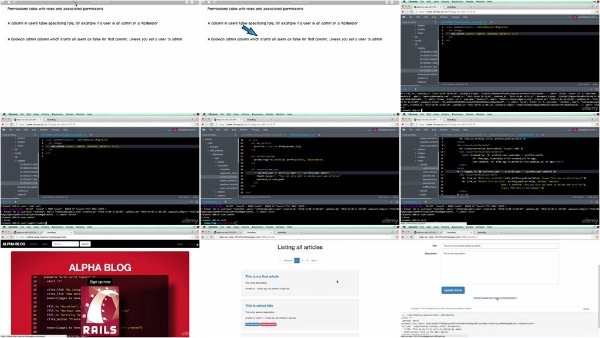Image resolution: width=600 pixels, height=338 pixels.
Task: Click the Ruby language indicator in articles controller status bar
Action: (x=395, y=197)
